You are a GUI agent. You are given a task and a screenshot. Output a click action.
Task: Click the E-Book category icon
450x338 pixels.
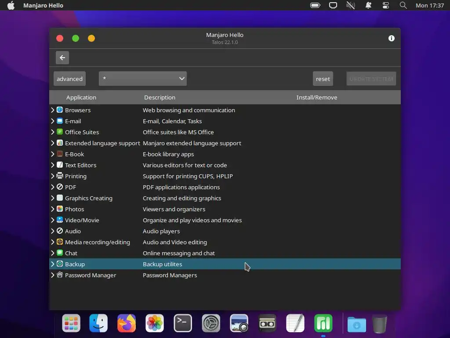pos(60,154)
